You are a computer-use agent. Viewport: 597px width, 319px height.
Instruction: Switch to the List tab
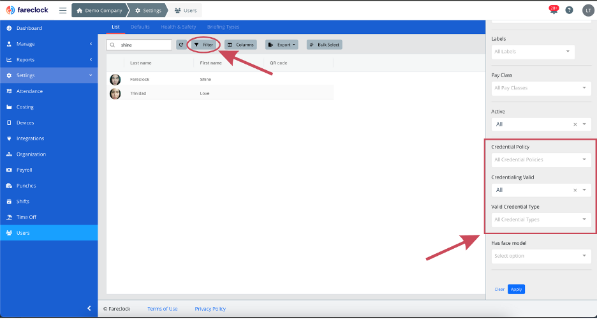115,27
